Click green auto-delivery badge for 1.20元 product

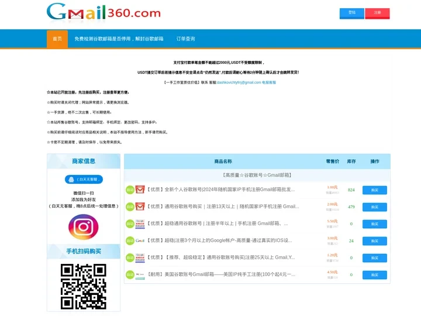click(130, 257)
